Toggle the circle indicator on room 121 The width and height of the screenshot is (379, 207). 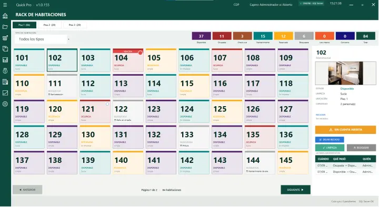(x=107, y=104)
